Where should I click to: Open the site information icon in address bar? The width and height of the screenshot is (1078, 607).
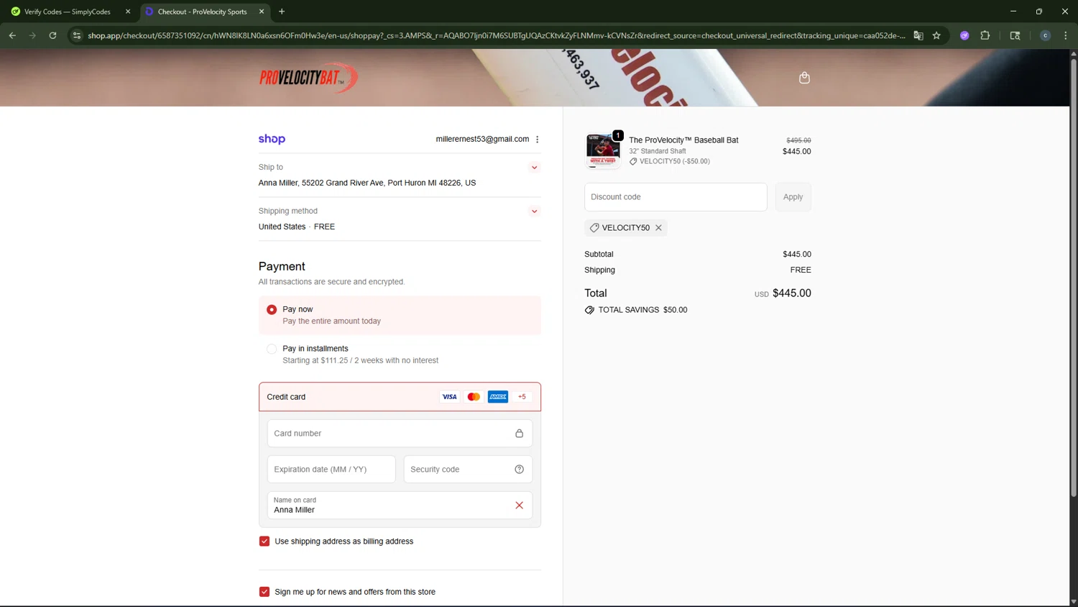point(77,35)
